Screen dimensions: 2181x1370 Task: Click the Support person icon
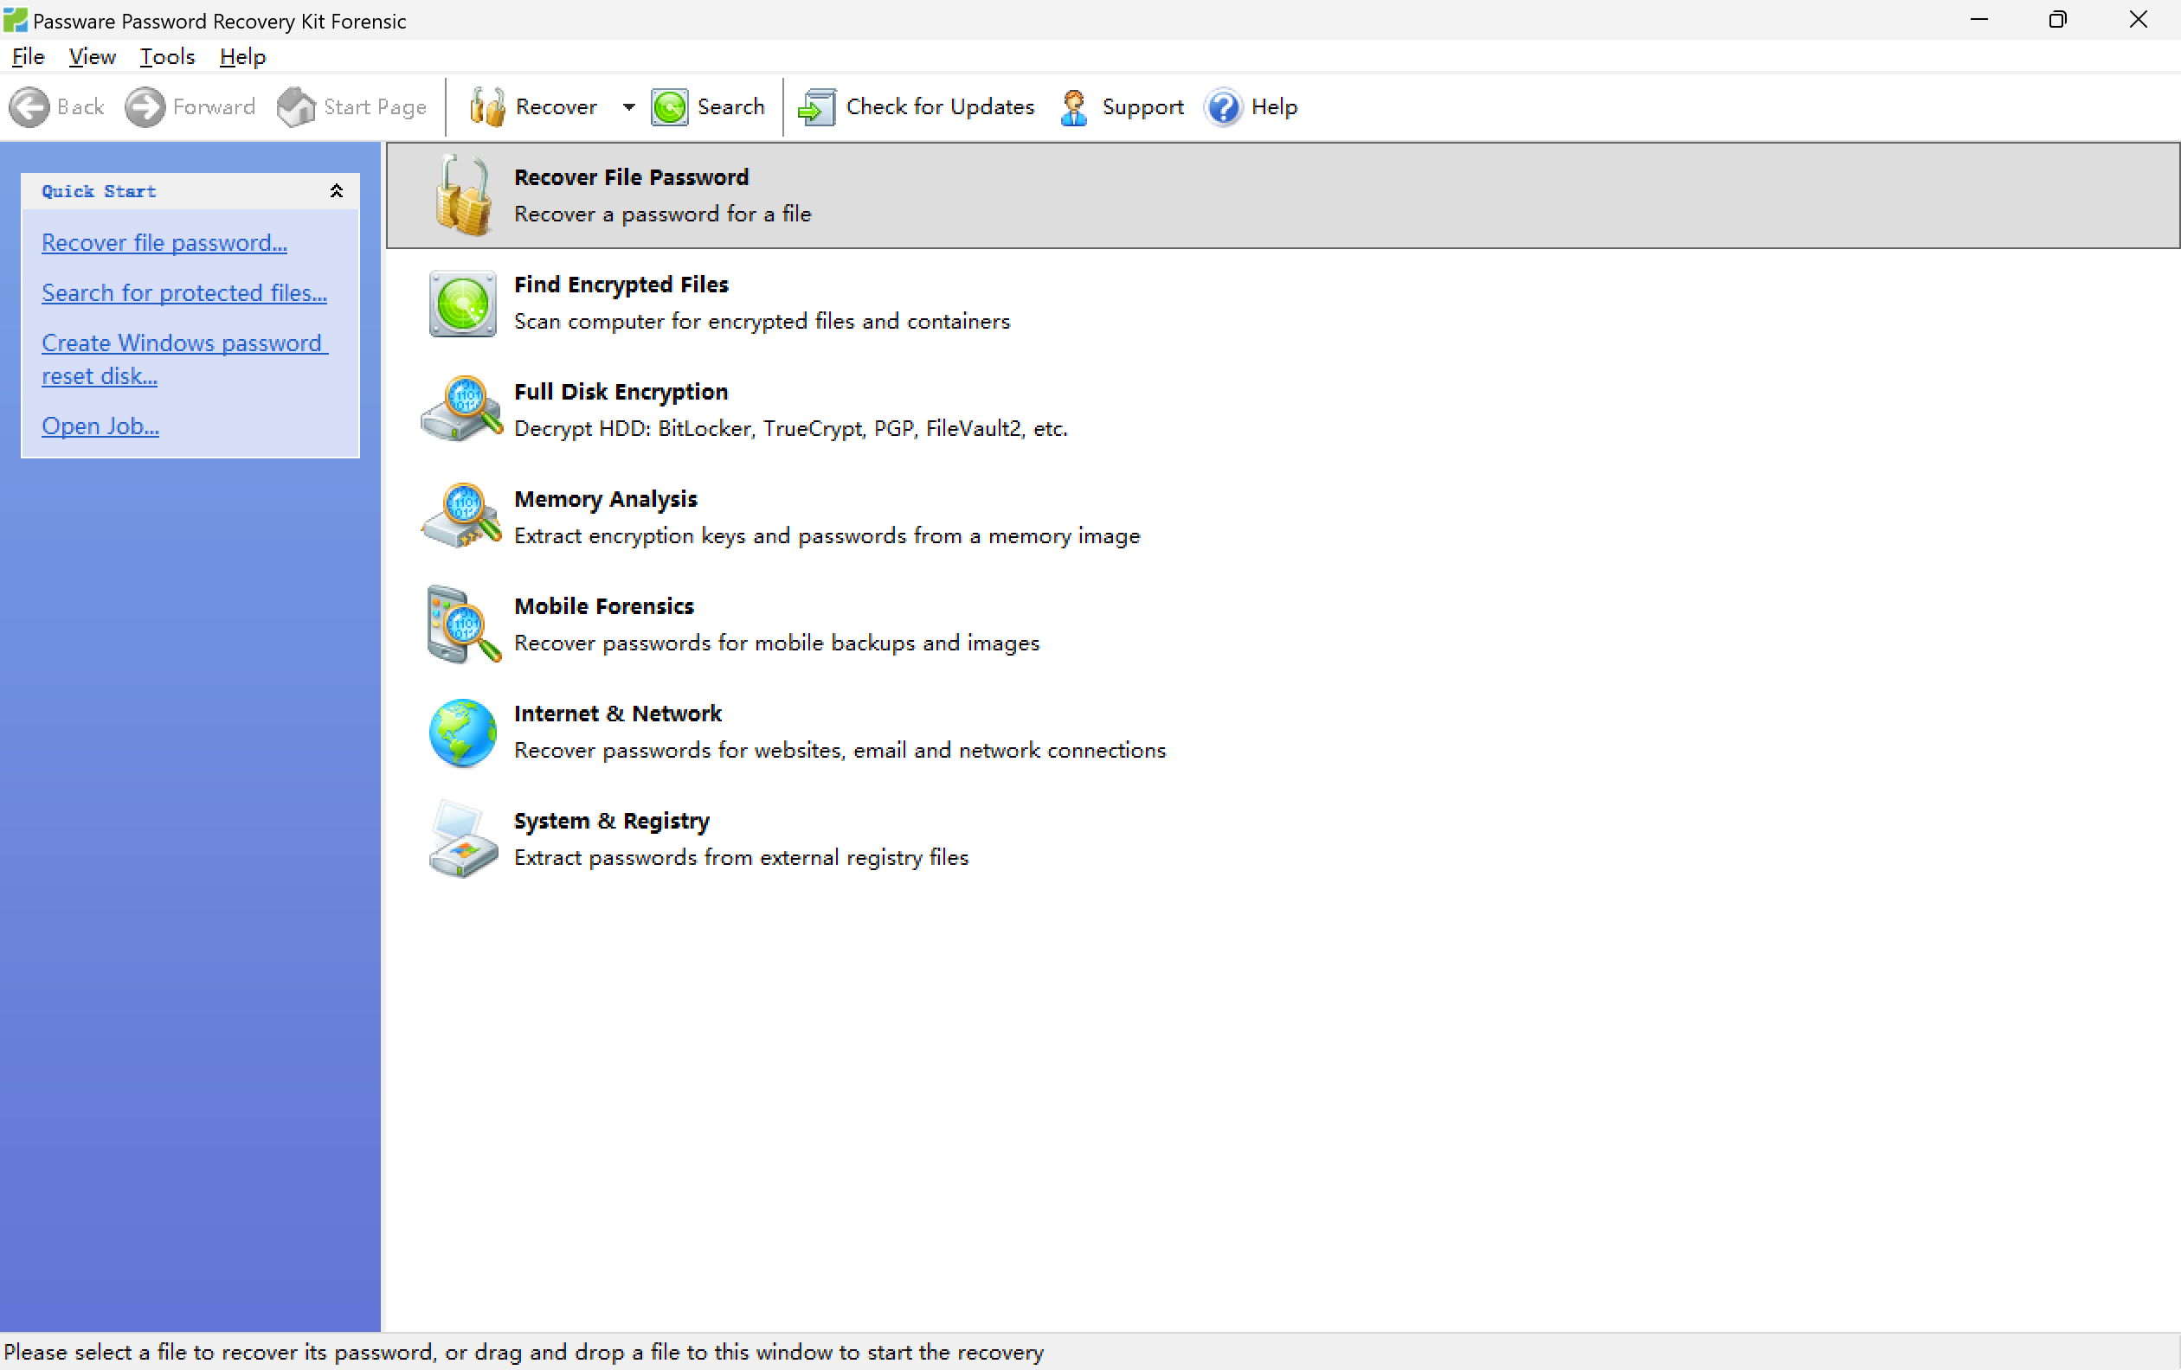point(1073,106)
